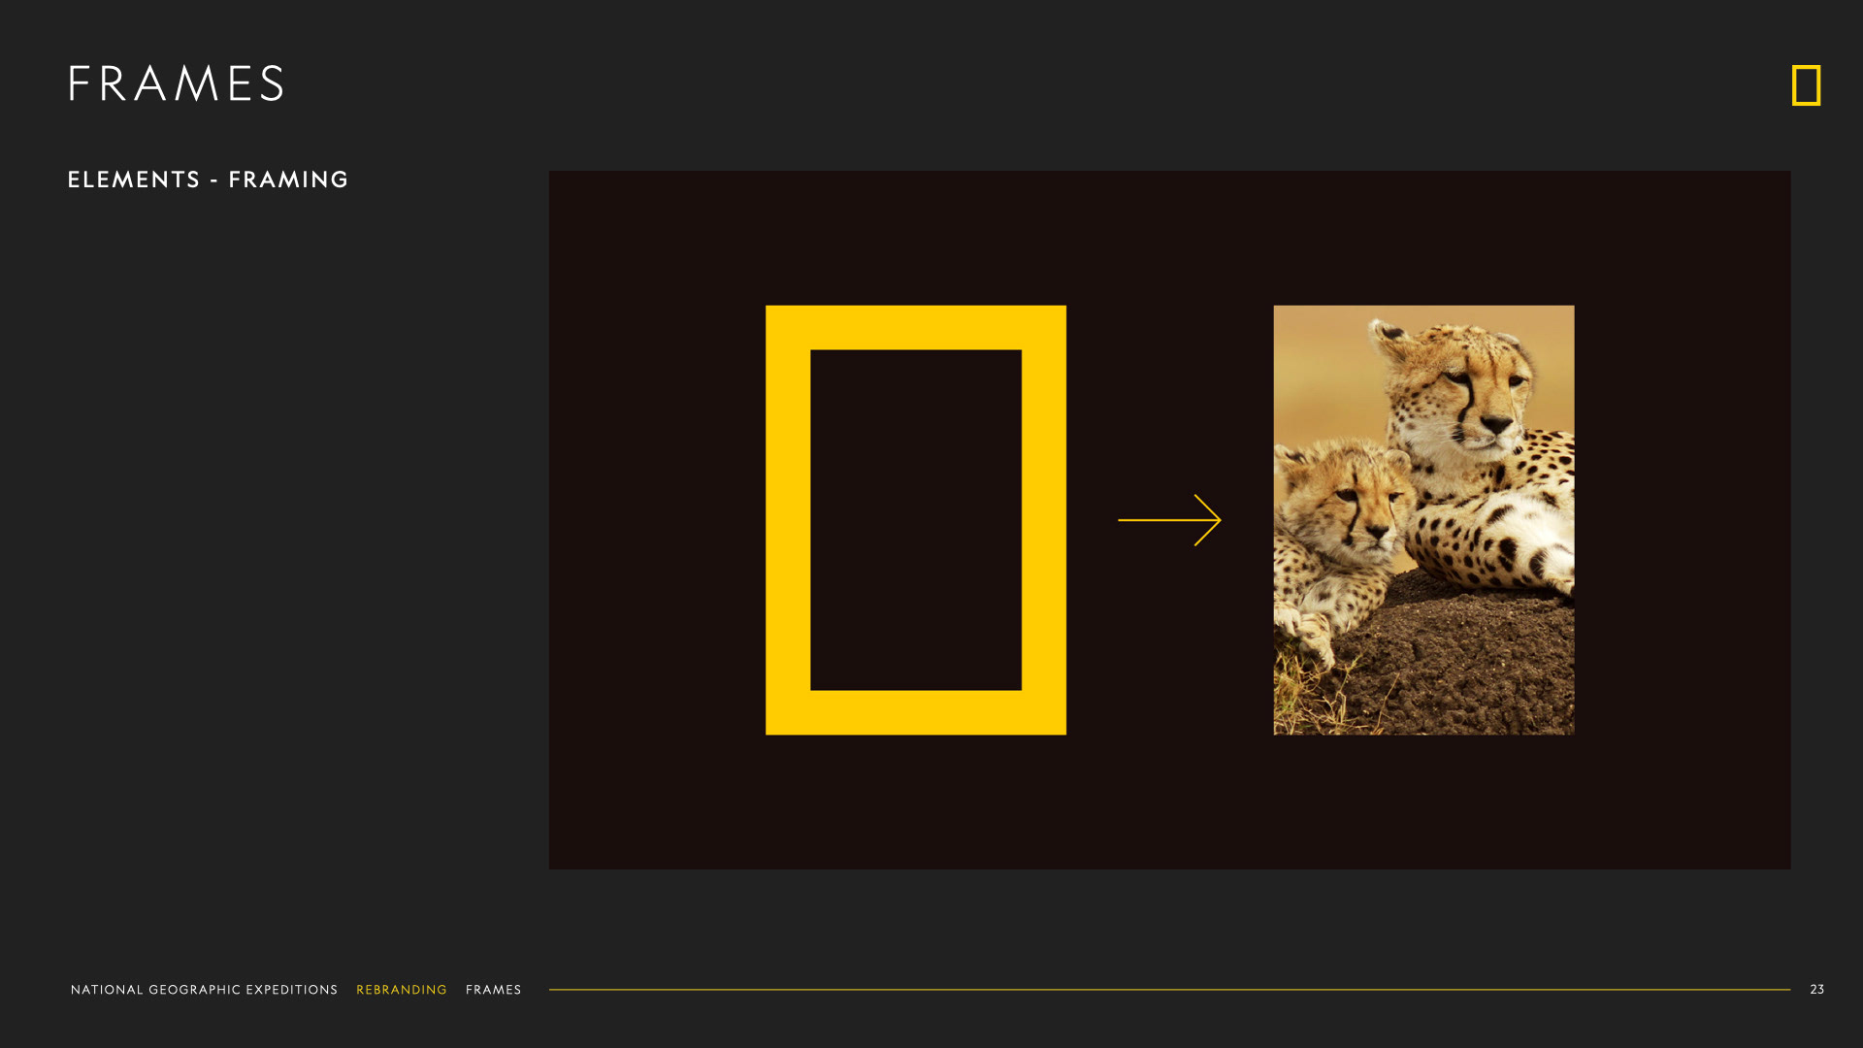Open the FRAMES footer breadcrumb

493,990
